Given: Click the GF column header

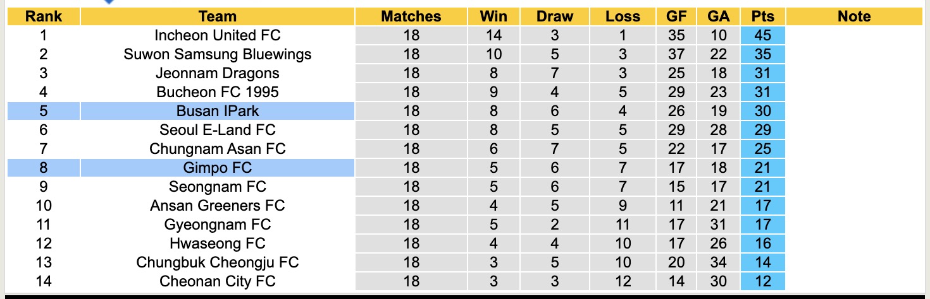Looking at the screenshot, I should coord(676,16).
